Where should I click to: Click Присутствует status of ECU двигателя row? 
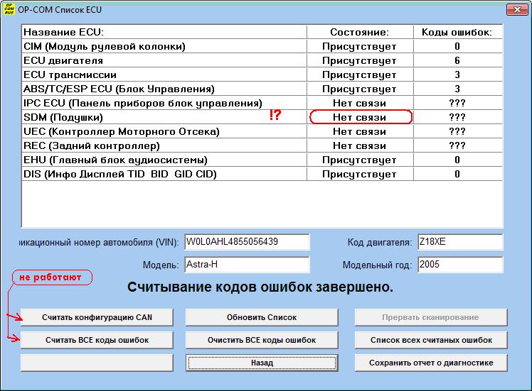pyautogui.click(x=360, y=60)
